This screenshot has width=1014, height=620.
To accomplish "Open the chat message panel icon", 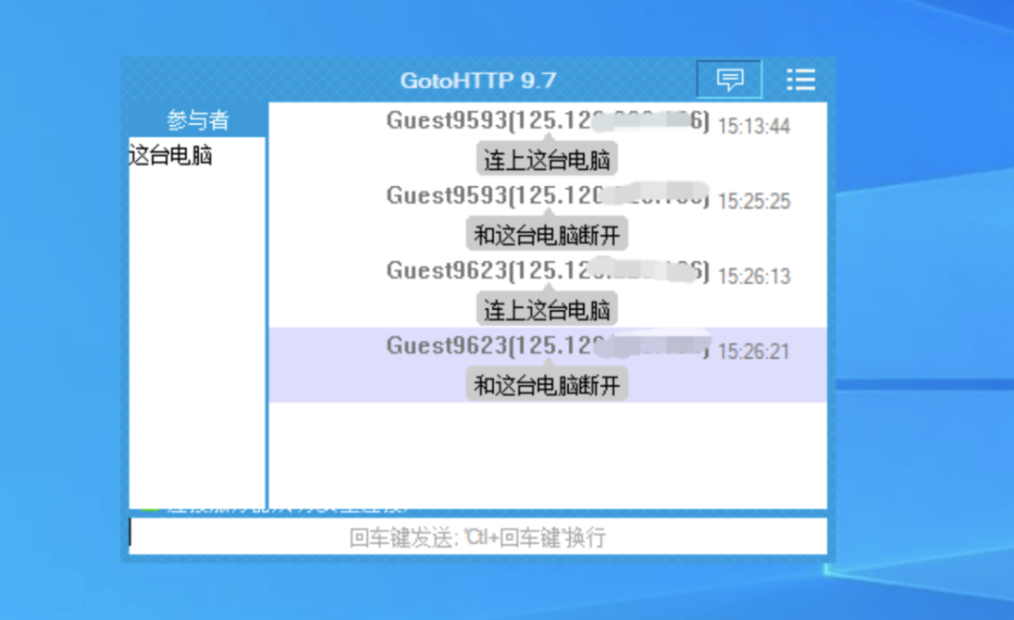I will pos(730,80).
